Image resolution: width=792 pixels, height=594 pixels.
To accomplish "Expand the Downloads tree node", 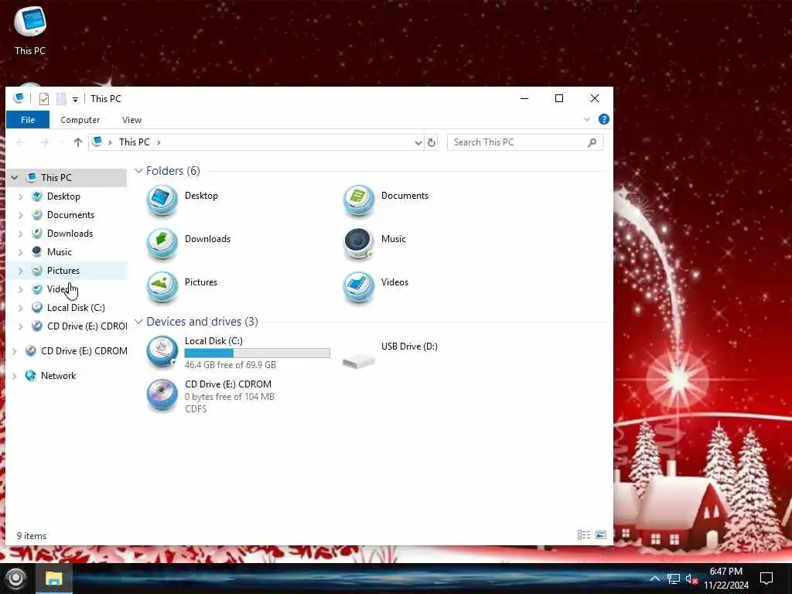I will pos(21,234).
